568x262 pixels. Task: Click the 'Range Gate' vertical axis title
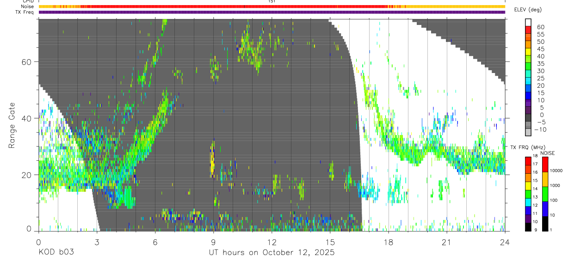coord(12,125)
